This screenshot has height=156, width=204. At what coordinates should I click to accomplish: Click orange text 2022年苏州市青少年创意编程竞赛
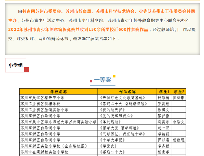click(x=42, y=29)
